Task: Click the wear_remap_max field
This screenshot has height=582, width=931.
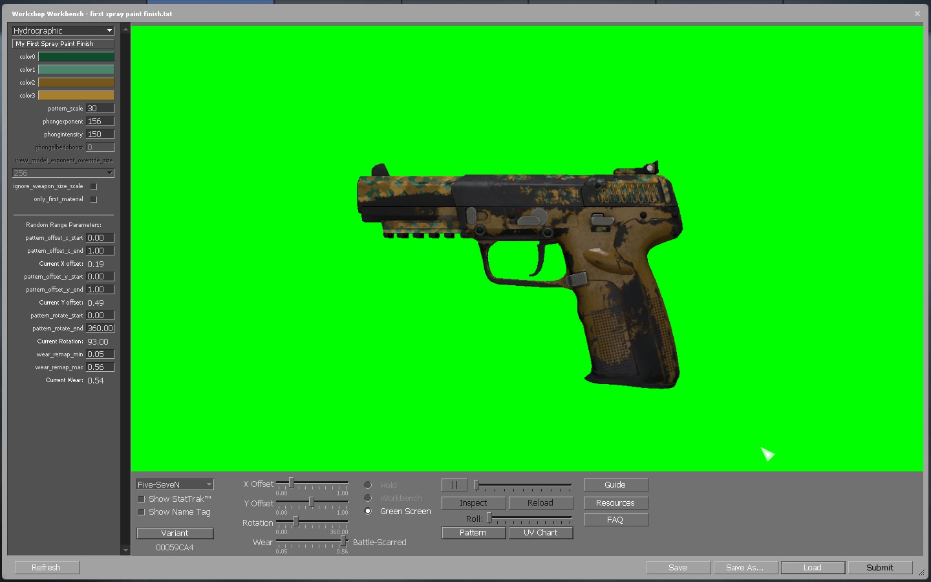Action: pyautogui.click(x=100, y=367)
